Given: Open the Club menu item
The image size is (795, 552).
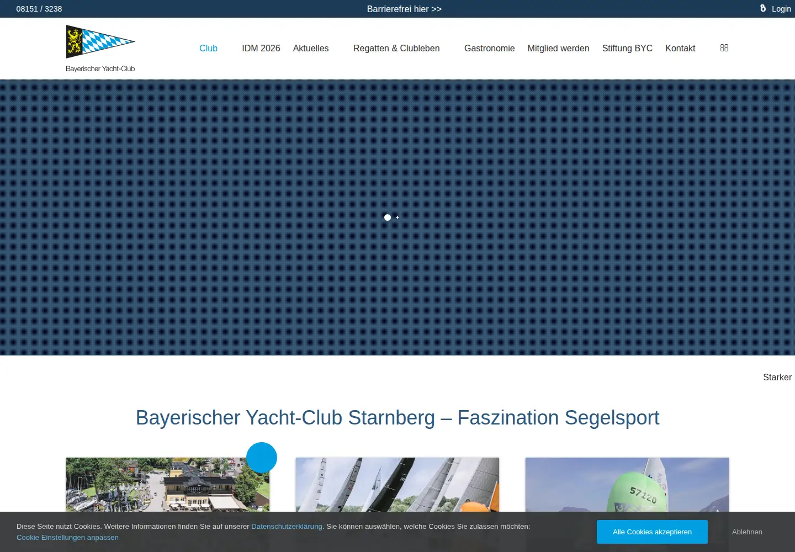Looking at the screenshot, I should (208, 49).
